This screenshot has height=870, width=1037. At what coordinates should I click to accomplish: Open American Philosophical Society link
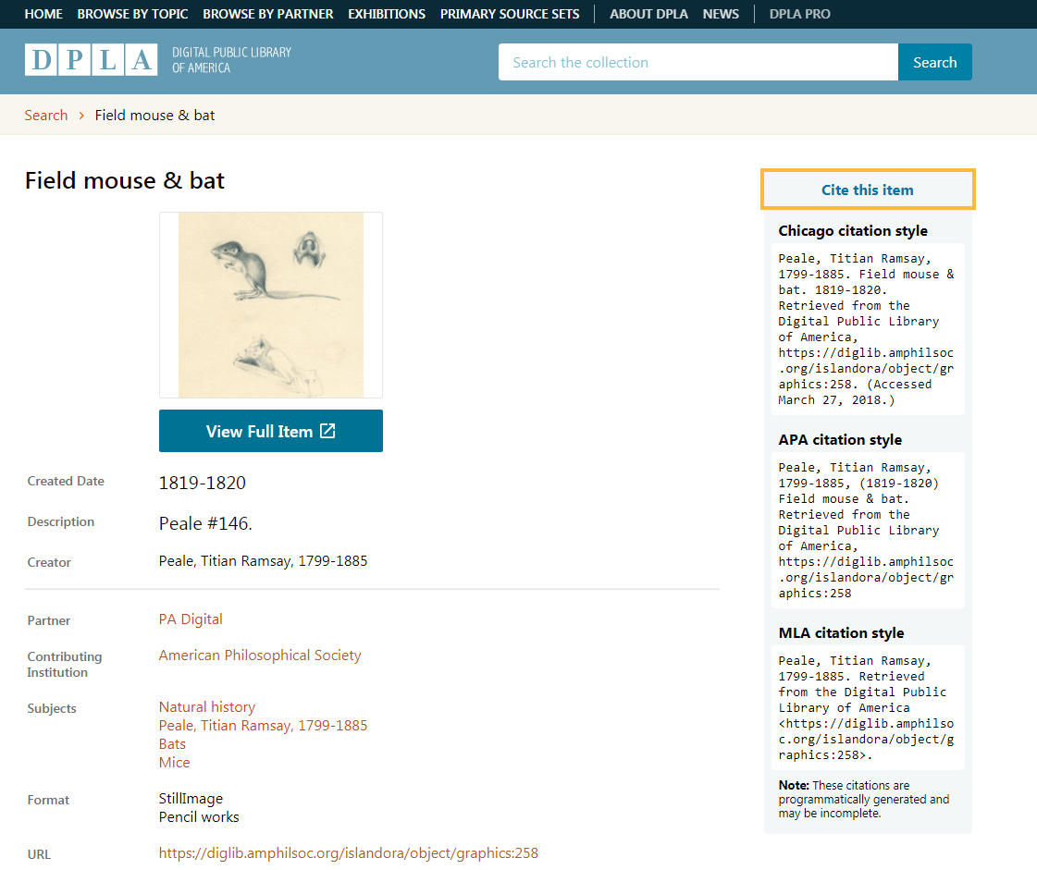click(x=260, y=656)
